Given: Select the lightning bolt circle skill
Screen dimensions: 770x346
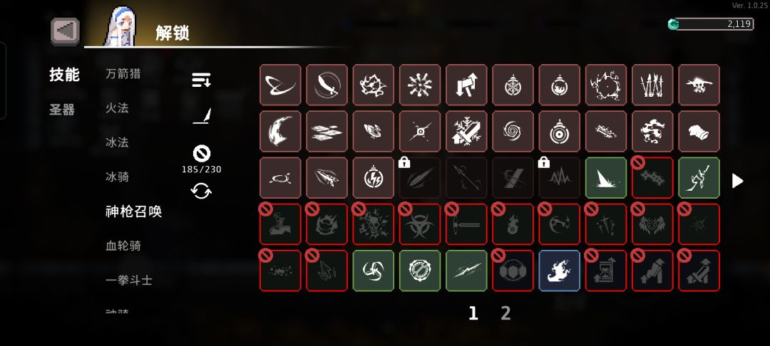Looking at the screenshot, I should pos(373,178).
